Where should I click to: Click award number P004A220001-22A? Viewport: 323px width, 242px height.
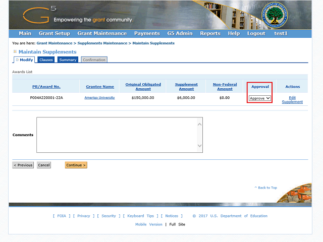click(46, 98)
